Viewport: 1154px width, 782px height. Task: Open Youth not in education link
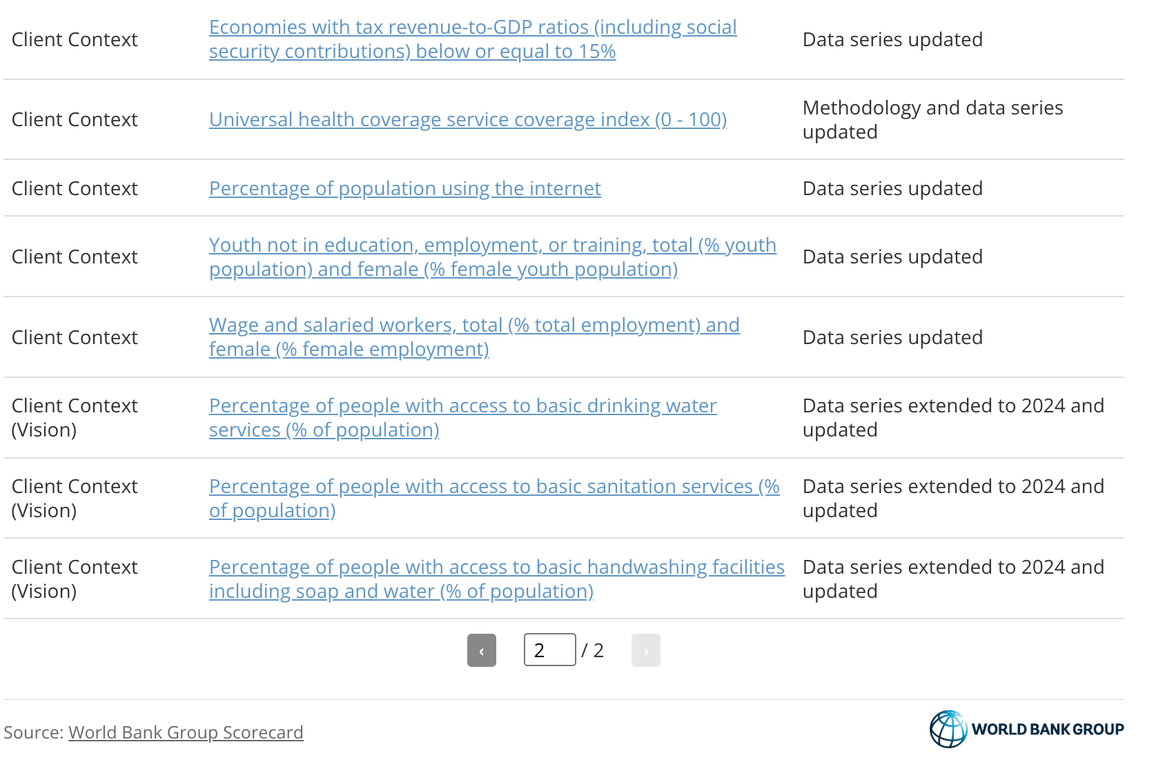492,257
